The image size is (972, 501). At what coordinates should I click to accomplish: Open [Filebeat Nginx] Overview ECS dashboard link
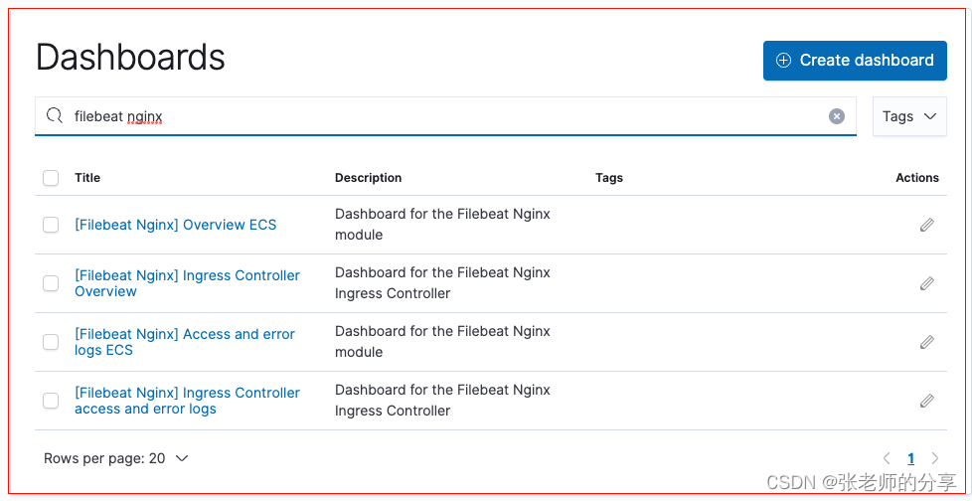point(175,225)
